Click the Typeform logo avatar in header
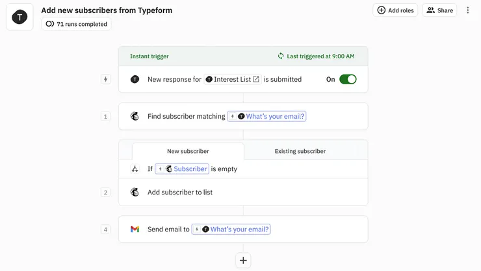This screenshot has width=481, height=271. tap(19, 17)
